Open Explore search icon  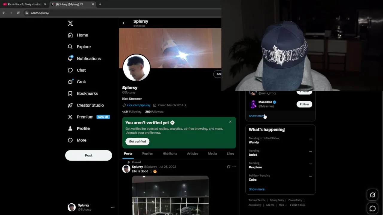70,47
